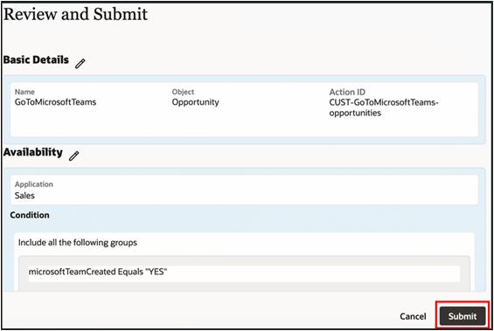
Task: Click the Name field label
Action: 24,92
